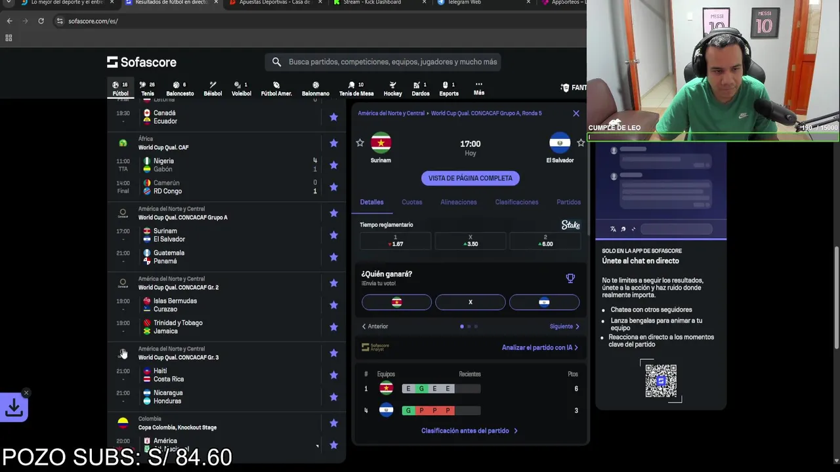This screenshot has width=840, height=472.
Task: Favorite the Nigeria vs Gabón match
Action: click(x=333, y=165)
